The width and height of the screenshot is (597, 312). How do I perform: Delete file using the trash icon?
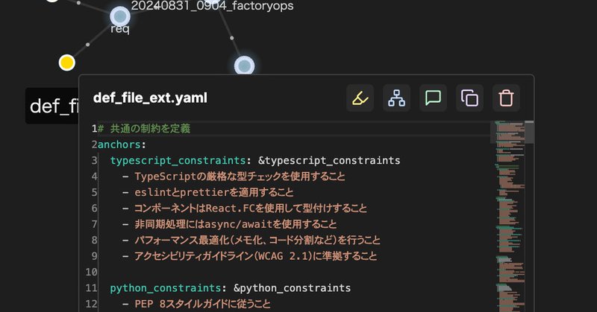pos(506,98)
